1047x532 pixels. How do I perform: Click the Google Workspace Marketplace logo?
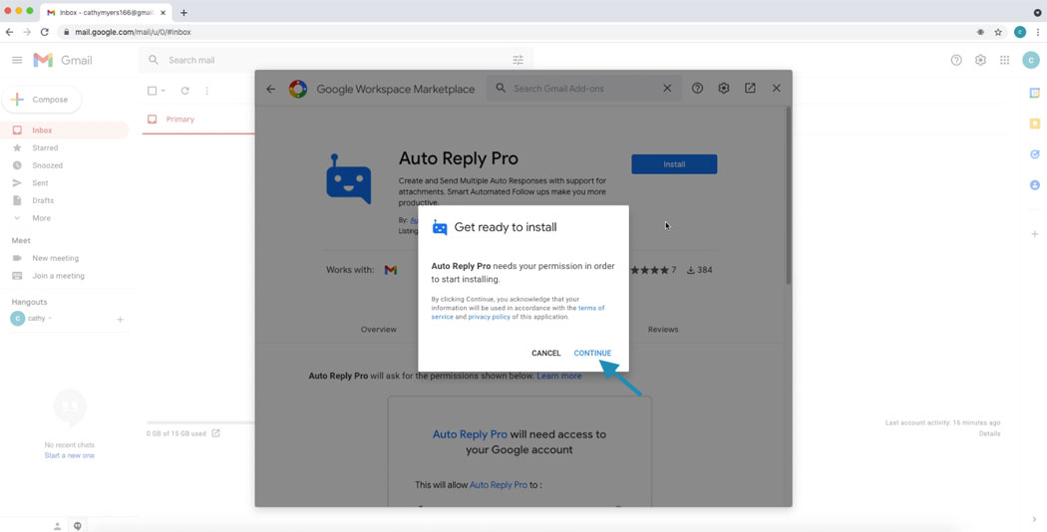click(x=298, y=89)
